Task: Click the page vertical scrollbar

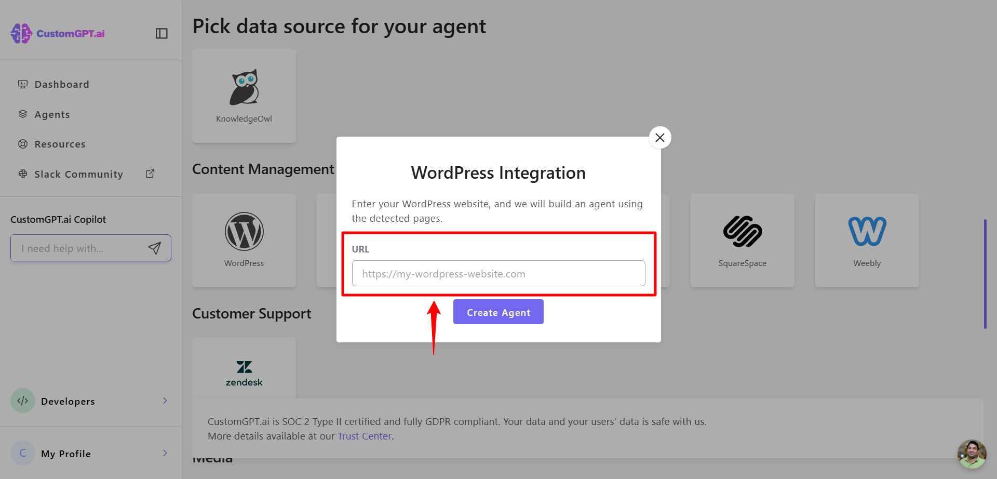Action: tap(985, 274)
